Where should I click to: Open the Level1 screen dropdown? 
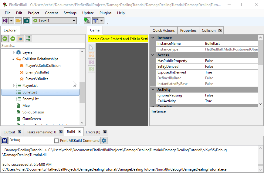(x=74, y=21)
